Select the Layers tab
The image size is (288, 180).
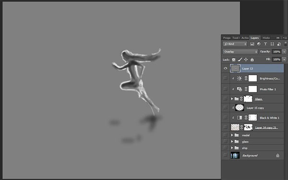[x=255, y=38]
